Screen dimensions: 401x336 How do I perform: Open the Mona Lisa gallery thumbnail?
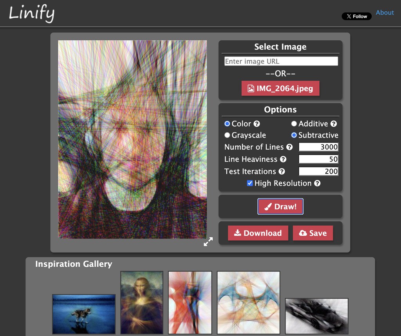142,302
